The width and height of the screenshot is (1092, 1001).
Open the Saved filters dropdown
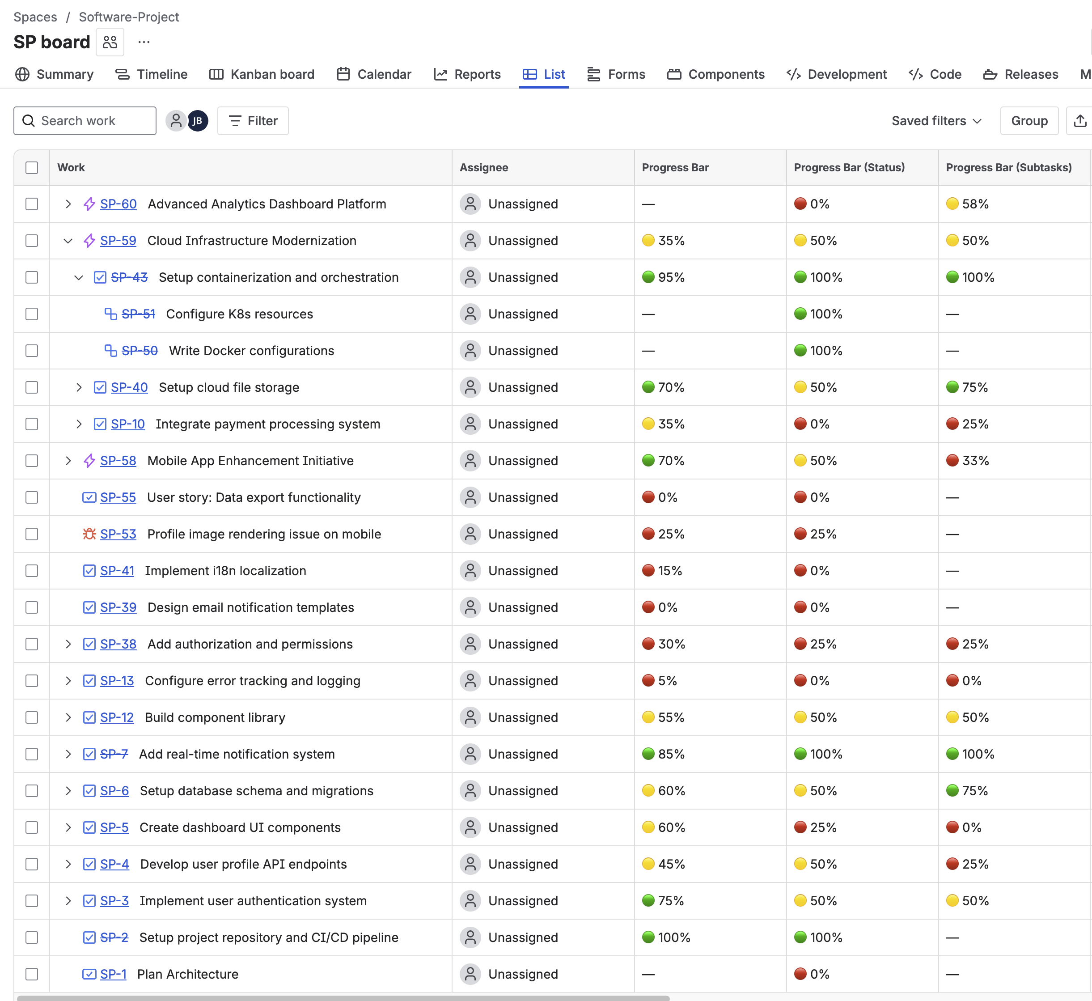point(936,121)
